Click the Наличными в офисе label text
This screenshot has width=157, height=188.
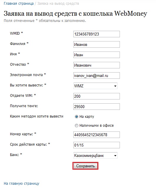pyautogui.click(x=97, y=126)
